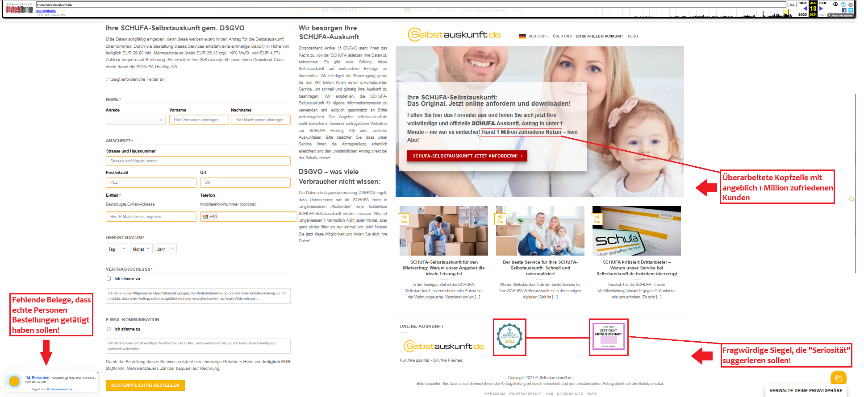
Task: Open the 300 captures link
Action: coord(46,11)
